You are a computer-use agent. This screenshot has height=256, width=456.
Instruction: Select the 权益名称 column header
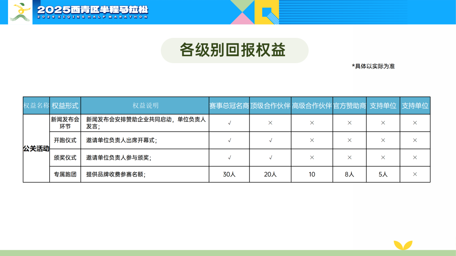click(x=36, y=106)
